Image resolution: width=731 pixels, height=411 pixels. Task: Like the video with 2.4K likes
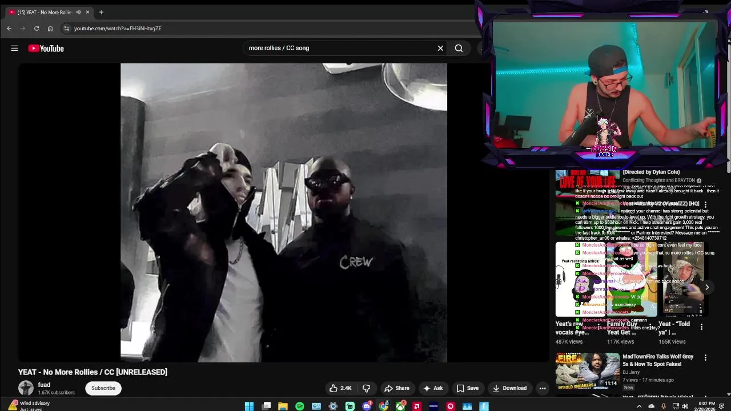tap(340, 388)
